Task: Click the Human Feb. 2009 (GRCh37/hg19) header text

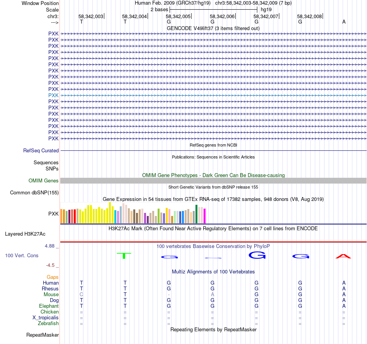Action: coord(173,3)
